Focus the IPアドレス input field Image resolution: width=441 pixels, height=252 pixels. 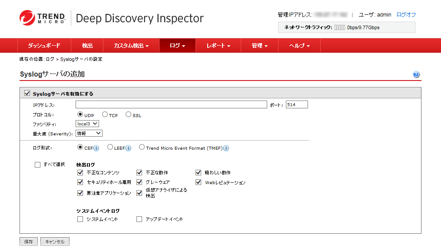coord(171,104)
